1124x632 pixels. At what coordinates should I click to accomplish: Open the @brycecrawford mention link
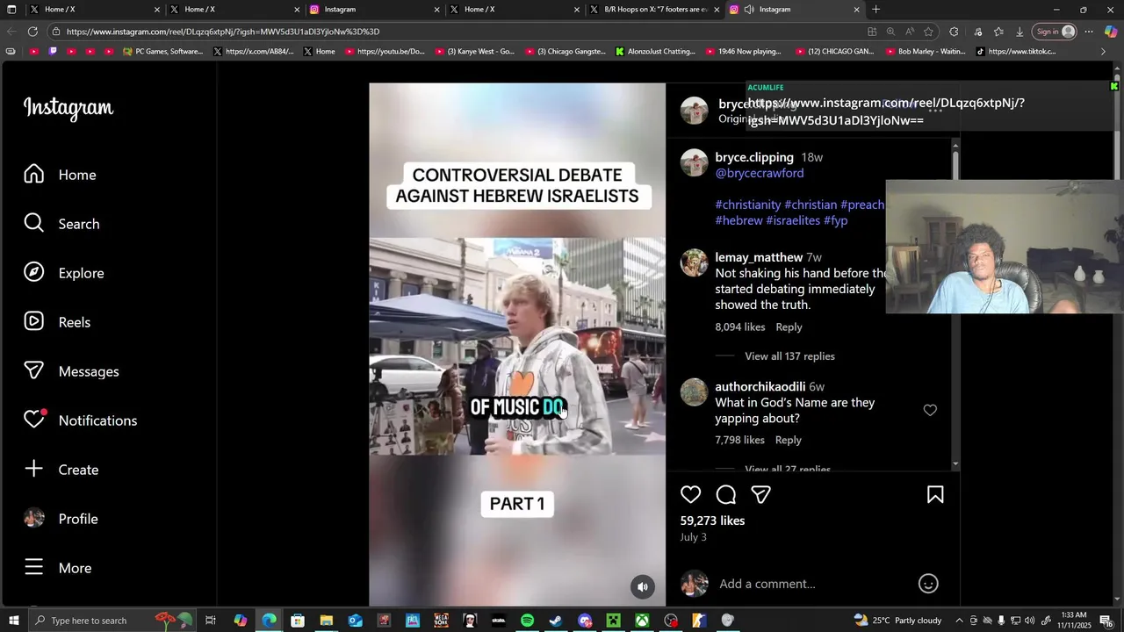pyautogui.click(x=760, y=173)
